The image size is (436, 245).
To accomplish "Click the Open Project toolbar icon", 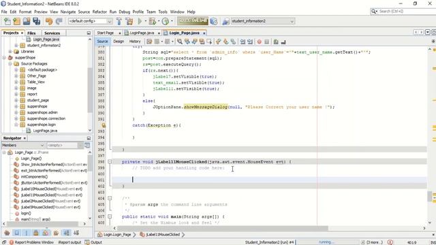I will tap(27, 21).
